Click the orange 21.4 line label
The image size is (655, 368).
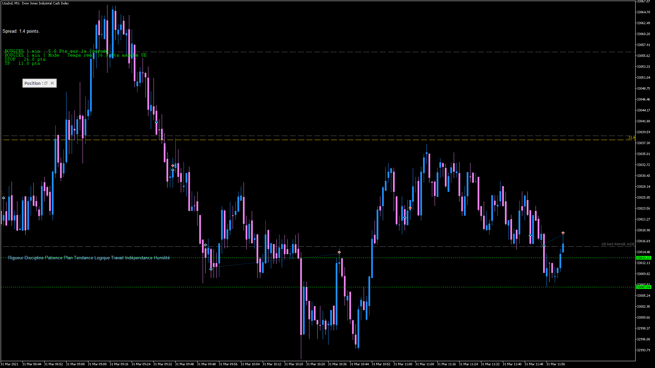click(x=631, y=138)
